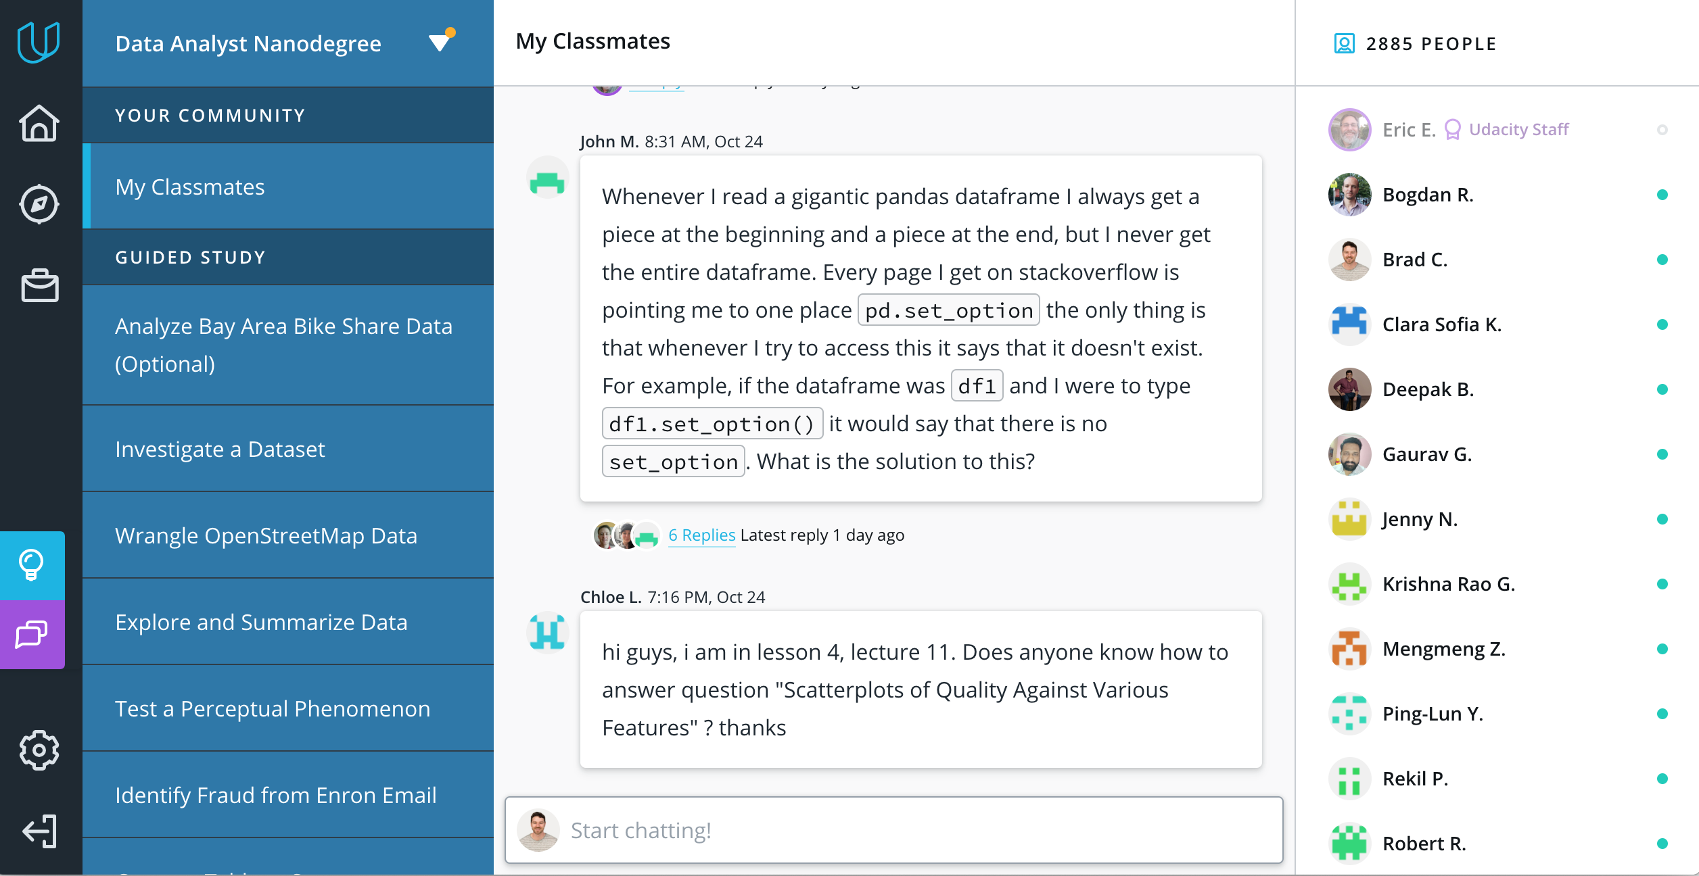Open Test a Perceptual Phenomenon channel
Viewport: 1699px width, 876px height.
273,708
